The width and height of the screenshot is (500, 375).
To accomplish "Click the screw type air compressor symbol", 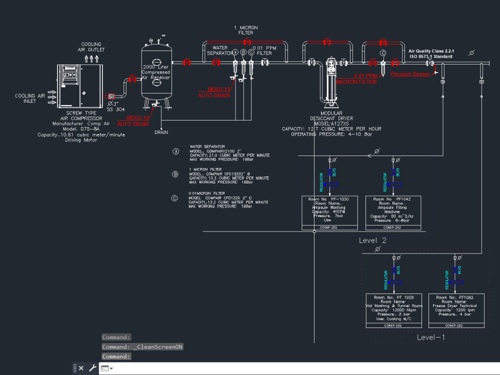I will [x=80, y=85].
